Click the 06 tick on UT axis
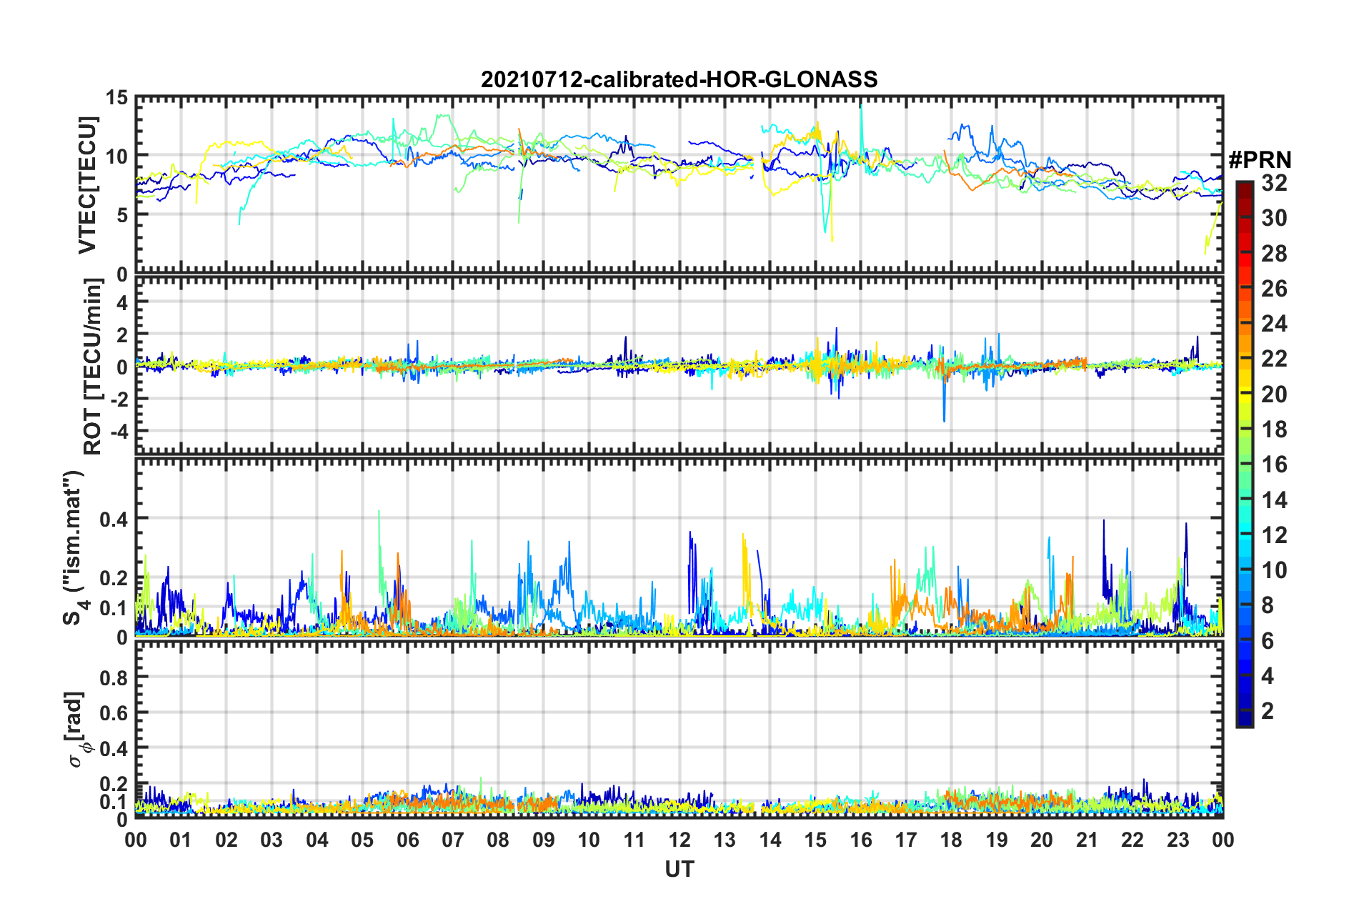 pos(408,840)
